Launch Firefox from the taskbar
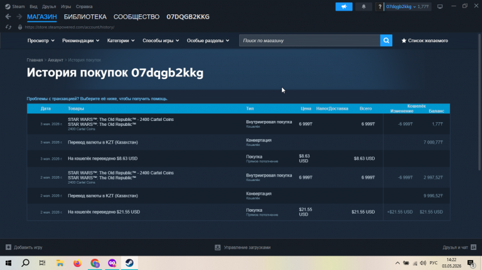The image size is (482, 270). click(77, 263)
